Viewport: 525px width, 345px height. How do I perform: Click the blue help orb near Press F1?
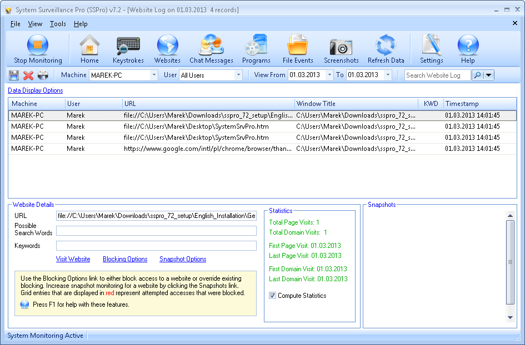pyautogui.click(x=24, y=305)
